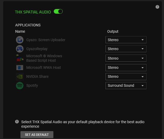Select the Spotify name text
The image size is (164, 139).
[32, 85]
